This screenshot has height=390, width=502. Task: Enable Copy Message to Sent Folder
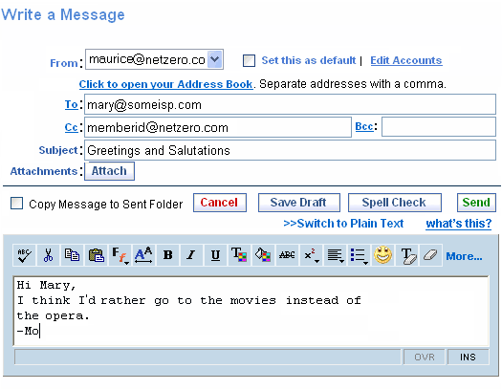click(x=16, y=204)
